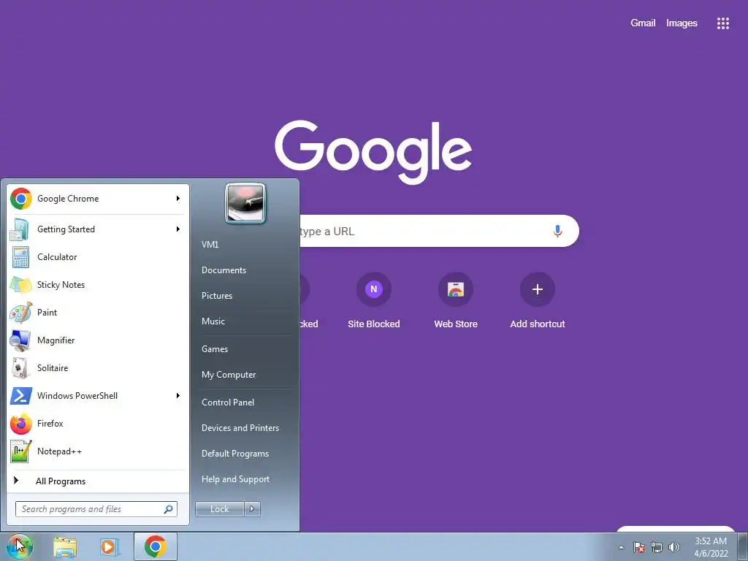Open Documents from the Start menu
This screenshot has height=561, width=748.
(x=224, y=270)
